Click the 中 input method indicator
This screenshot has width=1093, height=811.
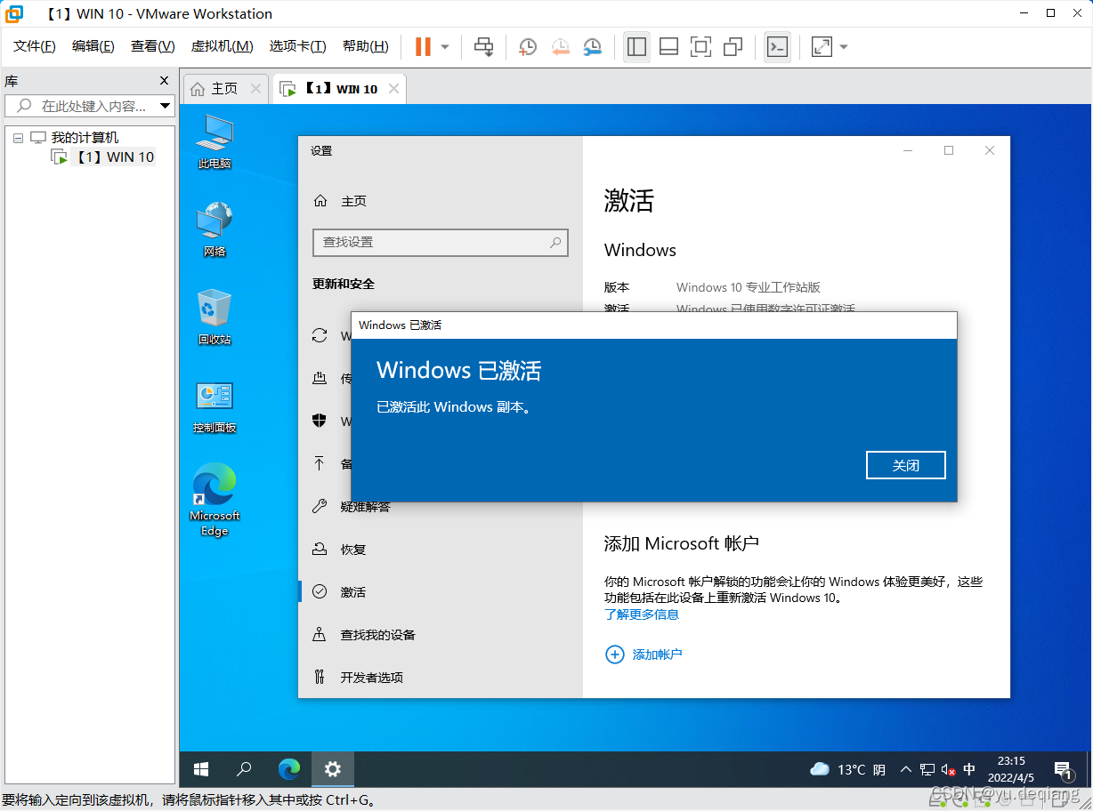pos(970,769)
